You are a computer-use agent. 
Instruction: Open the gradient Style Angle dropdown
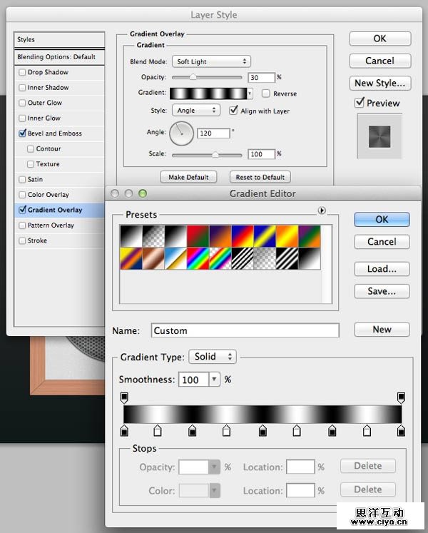(x=195, y=111)
